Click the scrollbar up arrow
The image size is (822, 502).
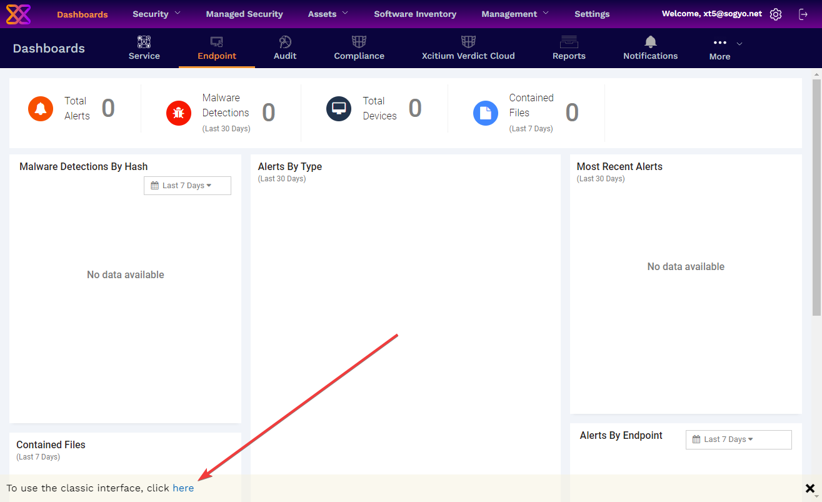point(816,74)
